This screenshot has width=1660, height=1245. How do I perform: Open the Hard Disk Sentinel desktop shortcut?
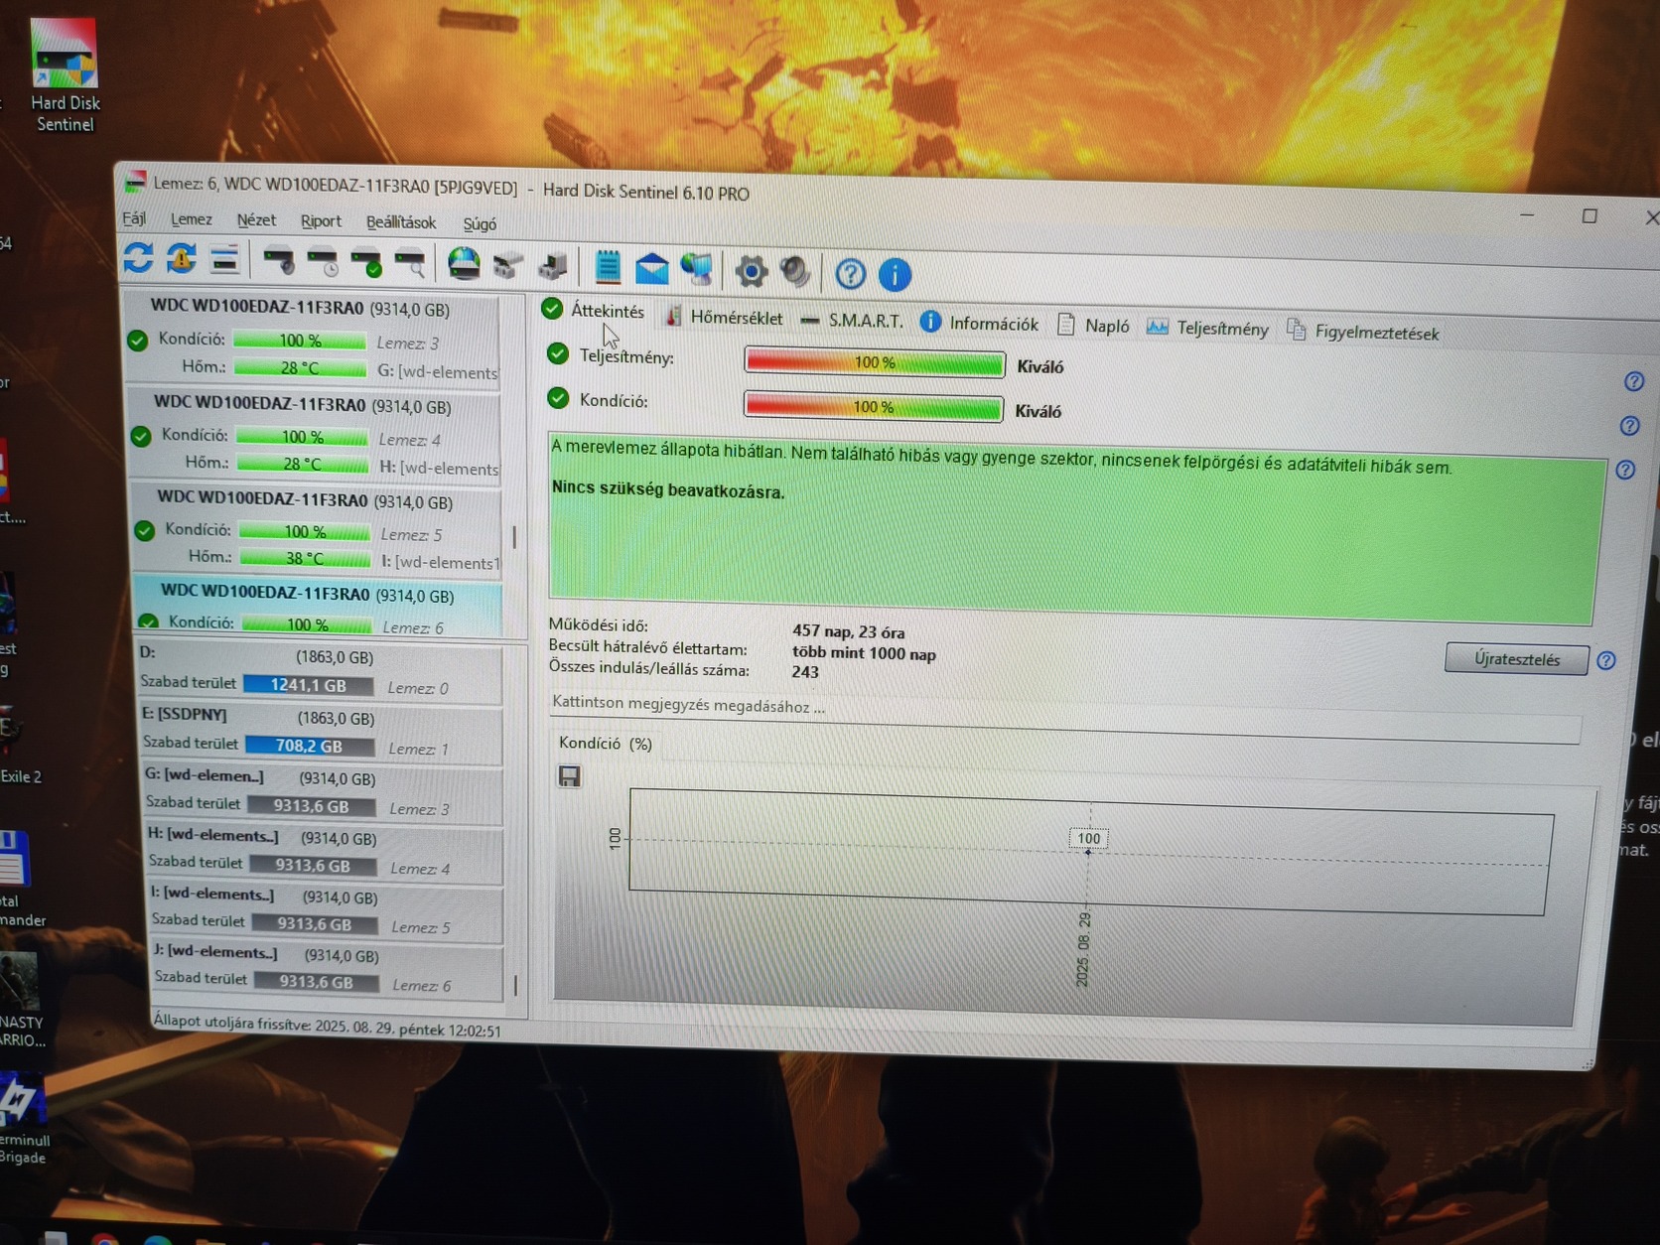coord(65,75)
